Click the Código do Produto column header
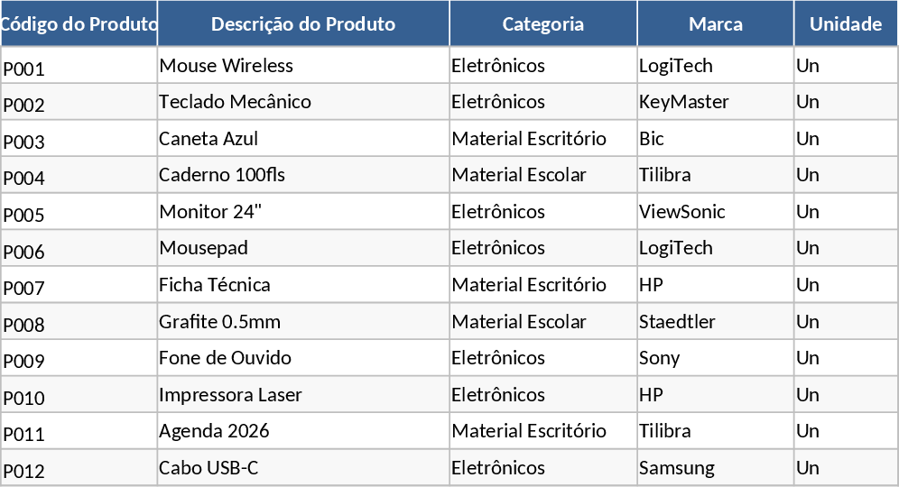This screenshot has height=487, width=899. (x=79, y=24)
